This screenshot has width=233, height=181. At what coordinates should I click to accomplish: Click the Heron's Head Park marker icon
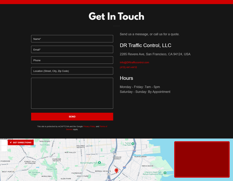[x=165, y=173]
